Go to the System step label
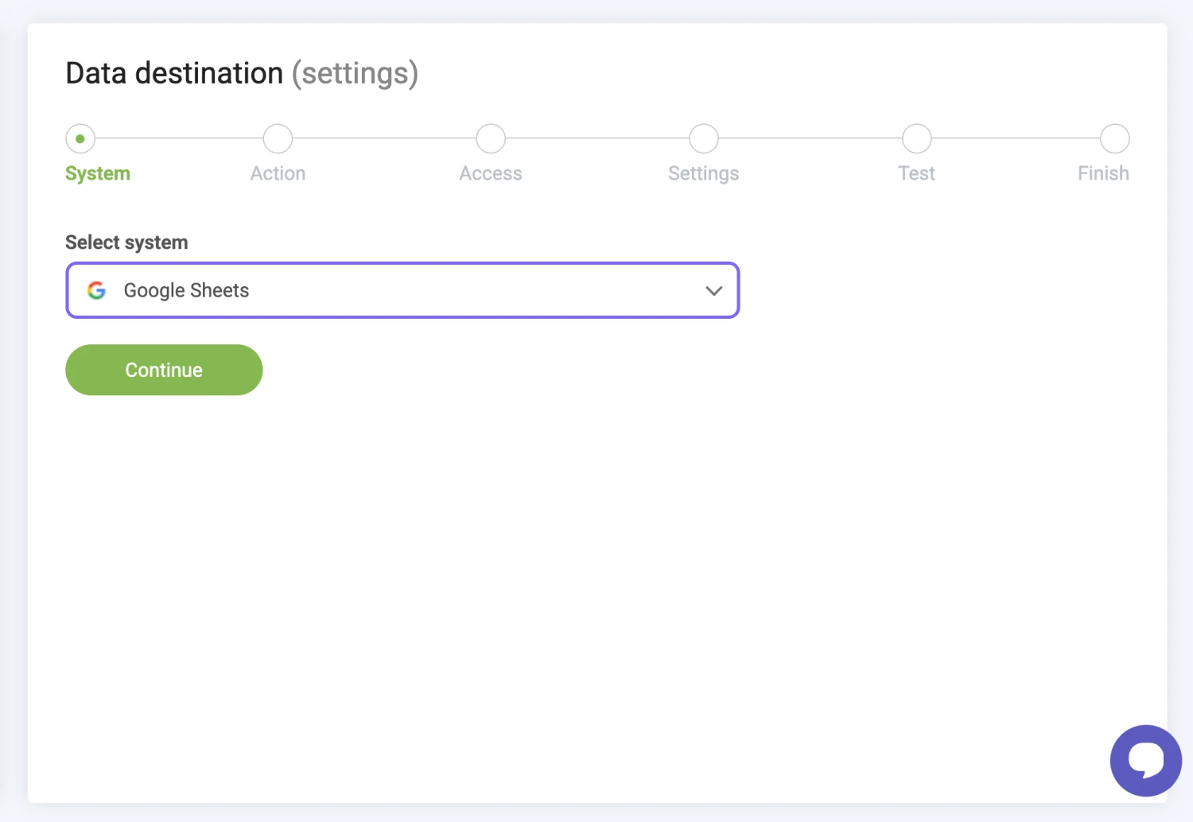This screenshot has height=822, width=1193. (x=98, y=173)
